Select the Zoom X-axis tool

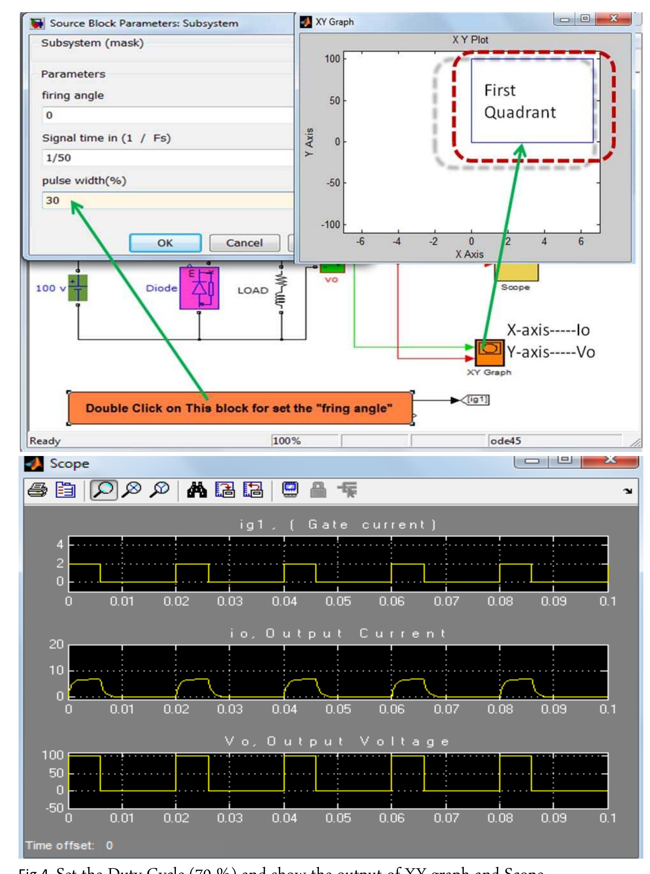pos(132,491)
